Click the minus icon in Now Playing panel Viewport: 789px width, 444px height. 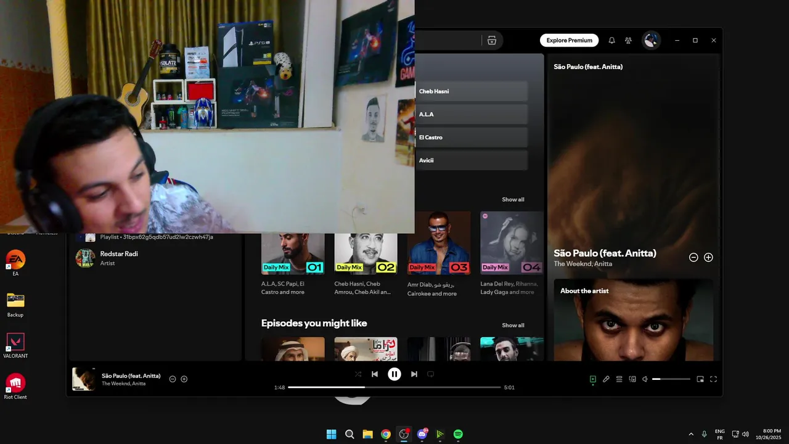[693, 257]
